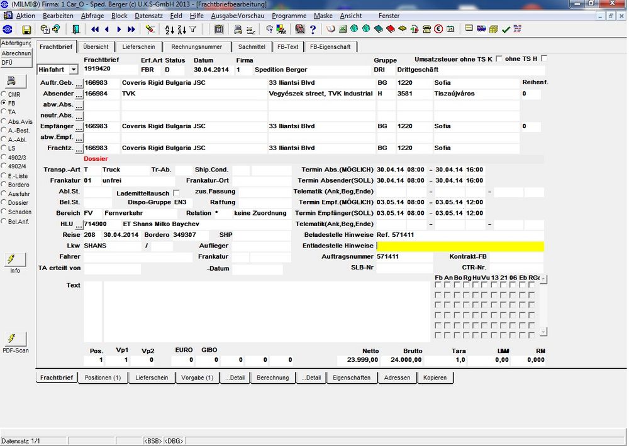Image resolution: width=629 pixels, height=446 pixels.
Task: Select the CMR radio button
Action: [4, 94]
